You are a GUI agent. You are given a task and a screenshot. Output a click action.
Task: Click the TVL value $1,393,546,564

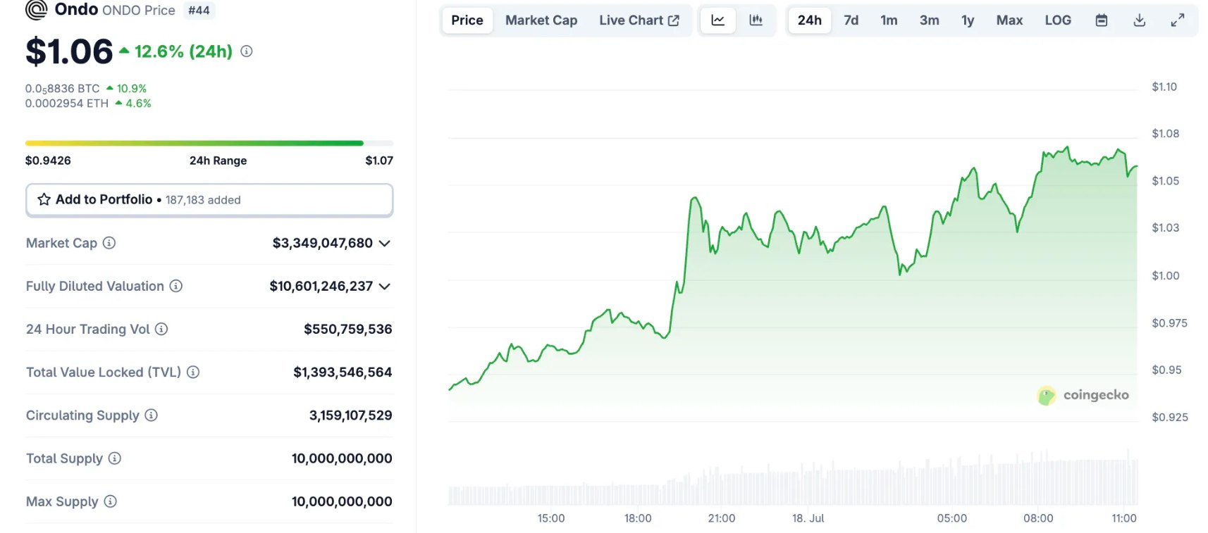(x=343, y=372)
